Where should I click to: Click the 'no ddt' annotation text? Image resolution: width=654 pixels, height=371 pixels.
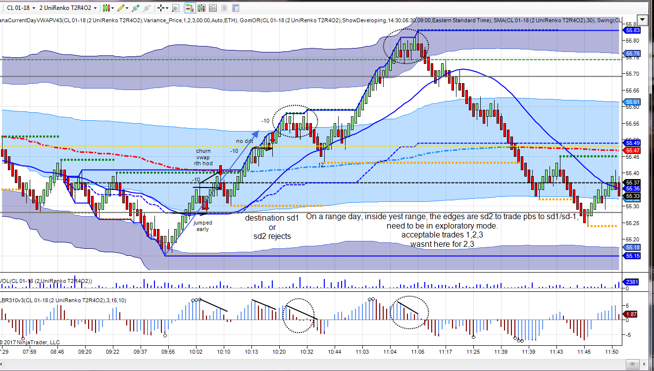(x=245, y=141)
